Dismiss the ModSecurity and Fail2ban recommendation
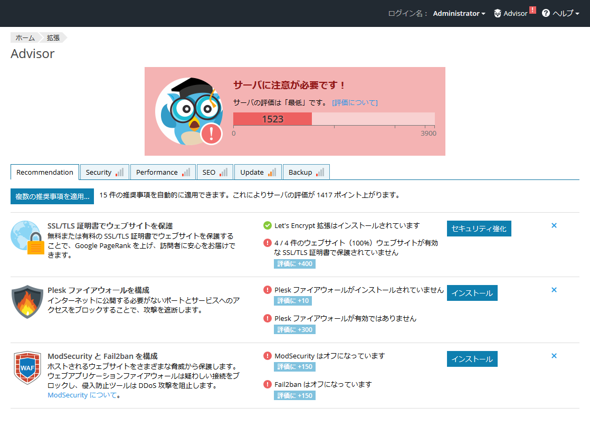The height and width of the screenshot is (427, 590). point(554,356)
